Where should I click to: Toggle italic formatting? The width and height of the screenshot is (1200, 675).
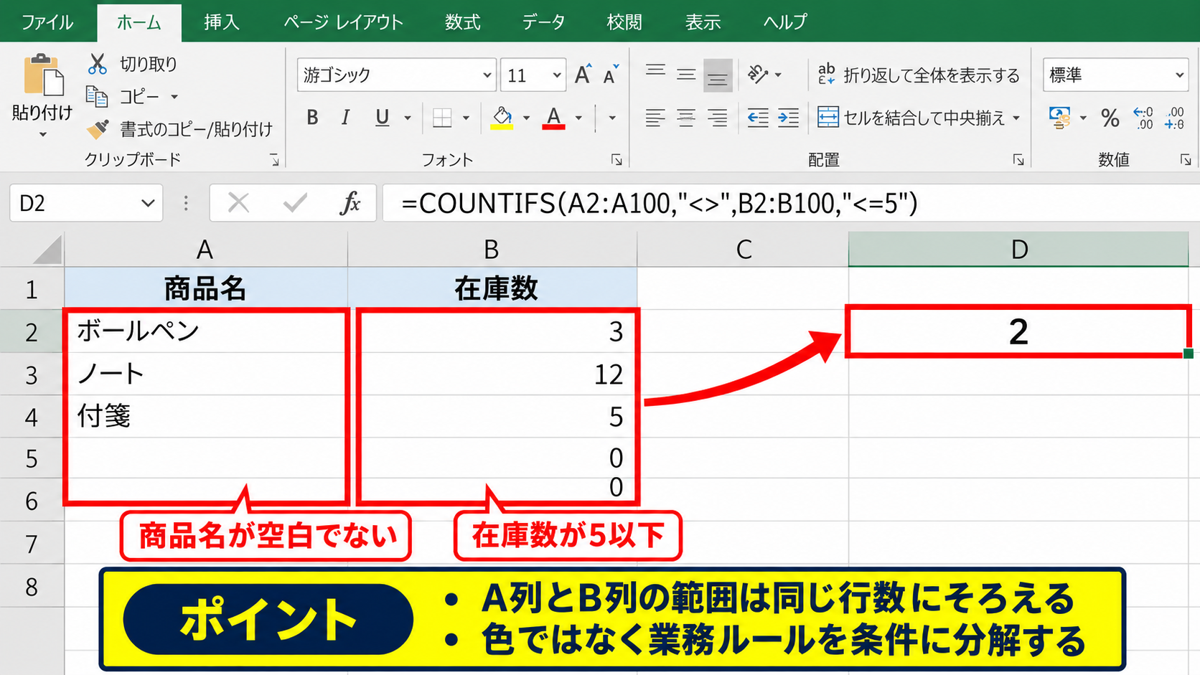346,118
